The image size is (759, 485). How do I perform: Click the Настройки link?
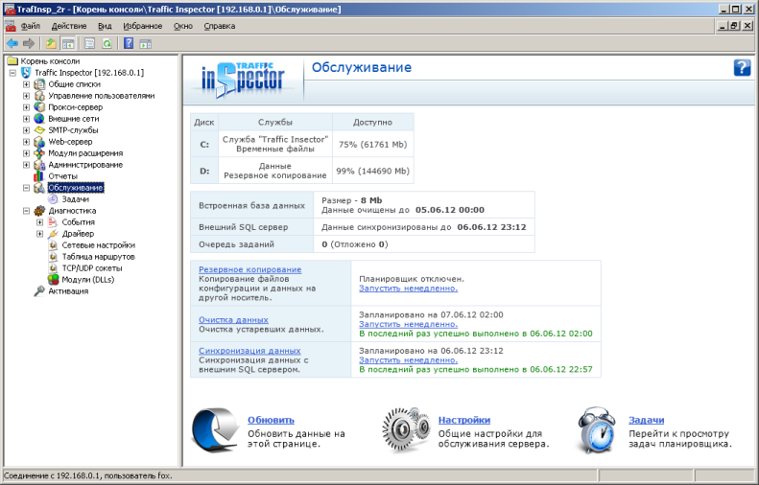(464, 420)
